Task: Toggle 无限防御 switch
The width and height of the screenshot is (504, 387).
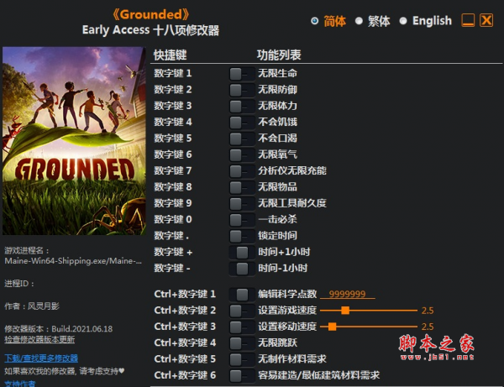Action: coord(242,90)
